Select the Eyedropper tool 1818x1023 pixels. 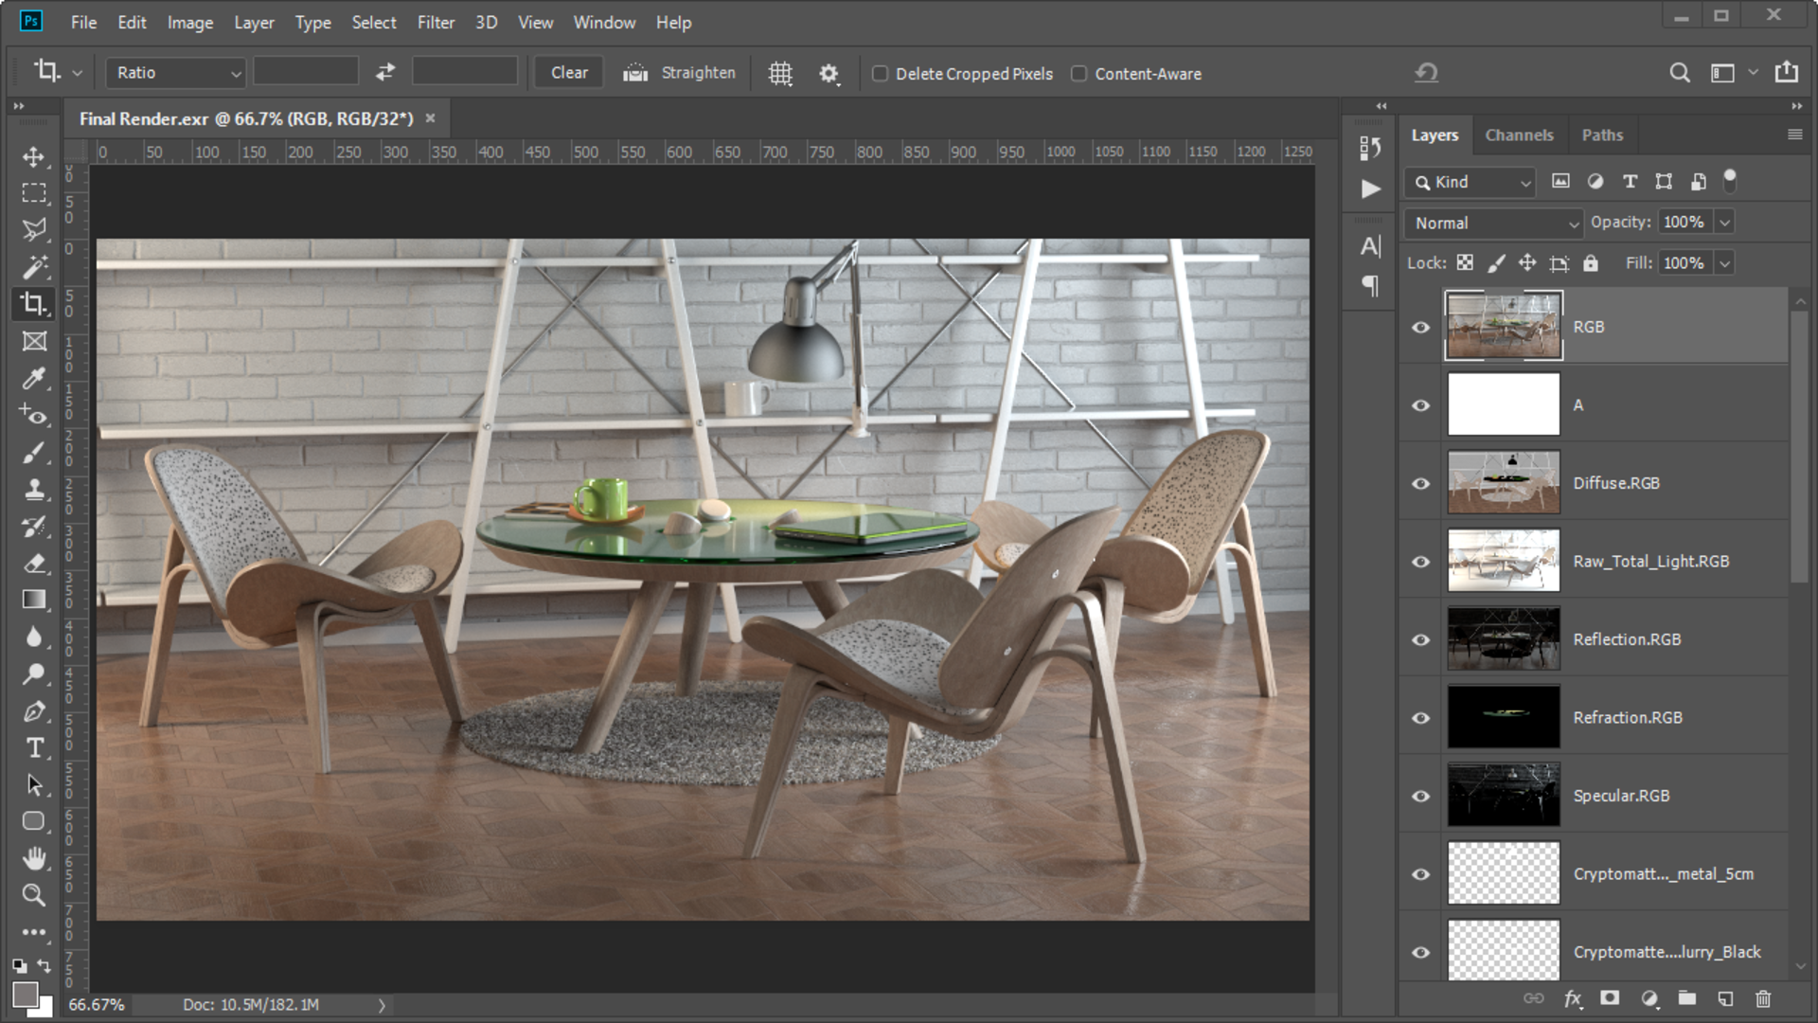point(34,379)
